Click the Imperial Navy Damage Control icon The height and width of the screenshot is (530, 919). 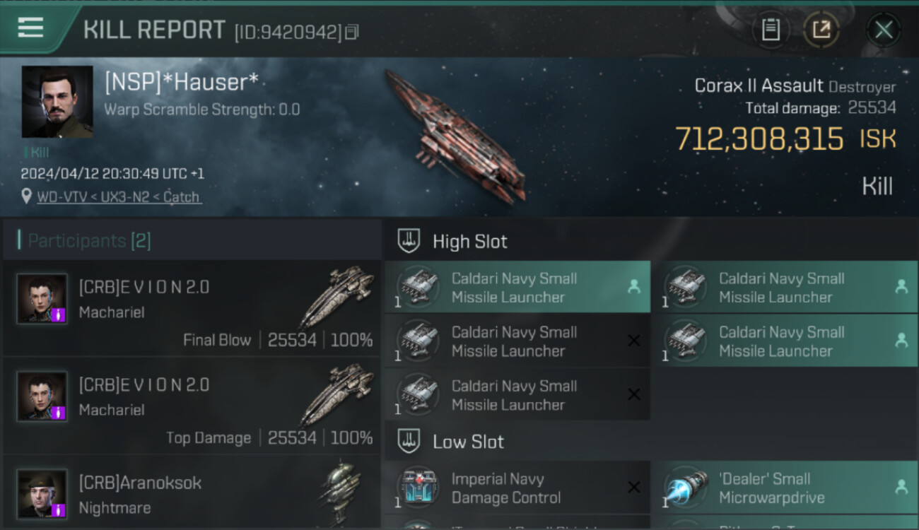[x=417, y=488]
